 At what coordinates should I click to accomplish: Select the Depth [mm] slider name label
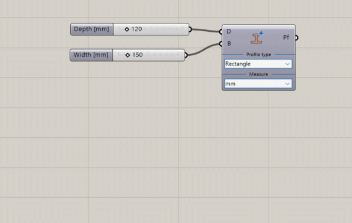click(91, 29)
